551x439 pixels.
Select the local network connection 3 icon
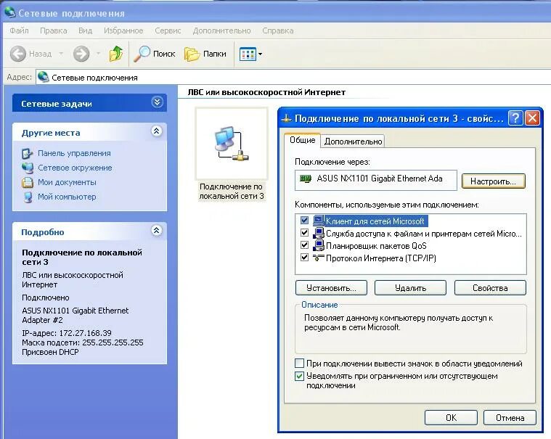(x=232, y=144)
